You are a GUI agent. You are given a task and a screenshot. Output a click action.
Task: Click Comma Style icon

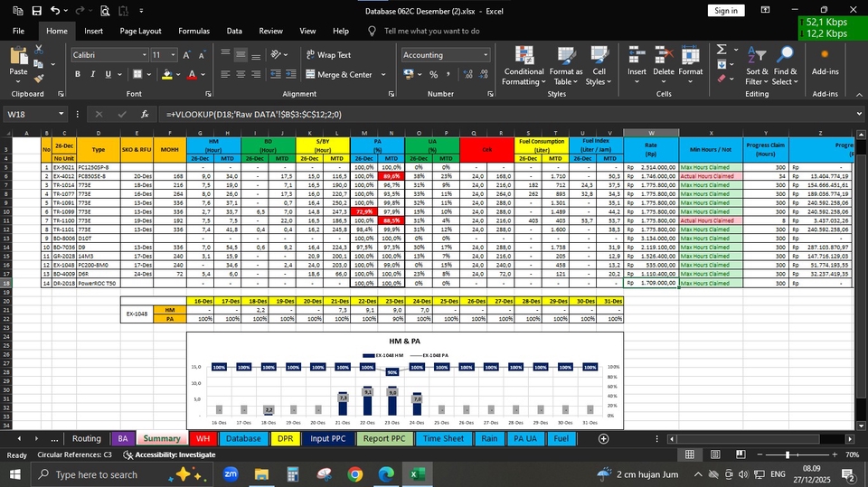click(x=448, y=74)
